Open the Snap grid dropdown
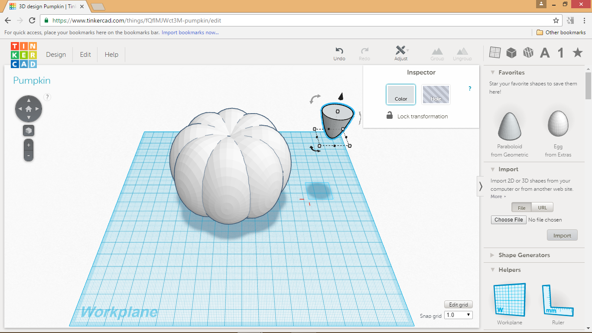The image size is (592, 333). click(458, 315)
